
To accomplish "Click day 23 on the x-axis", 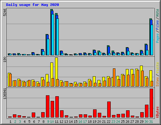I will [113, 122].
